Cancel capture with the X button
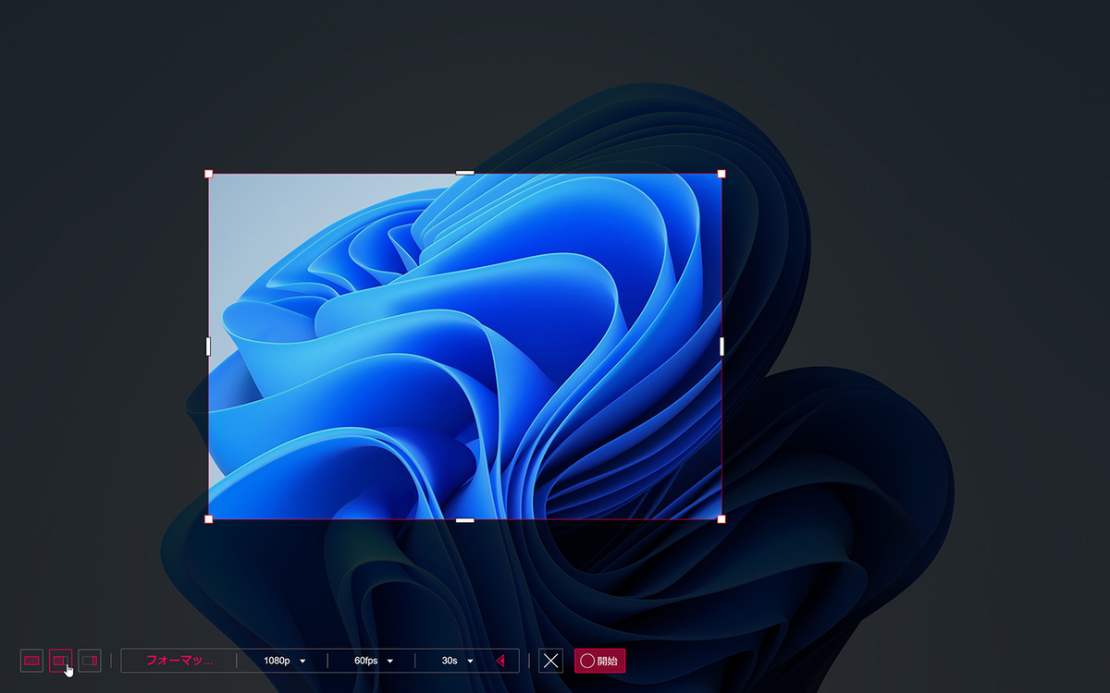1110x693 pixels. point(551,661)
